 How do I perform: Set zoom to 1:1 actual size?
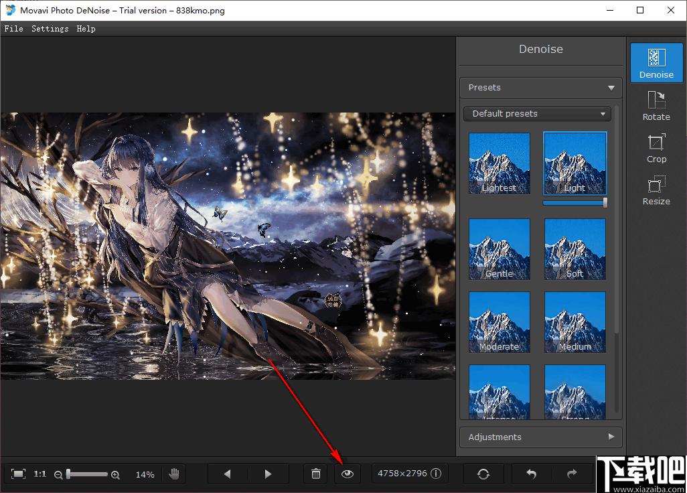(40, 474)
